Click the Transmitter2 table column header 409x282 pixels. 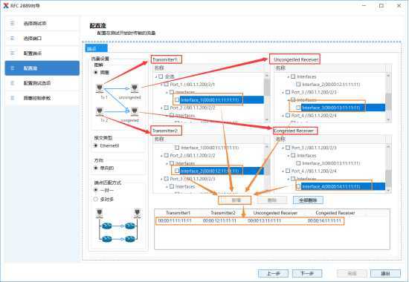pyautogui.click(x=223, y=213)
